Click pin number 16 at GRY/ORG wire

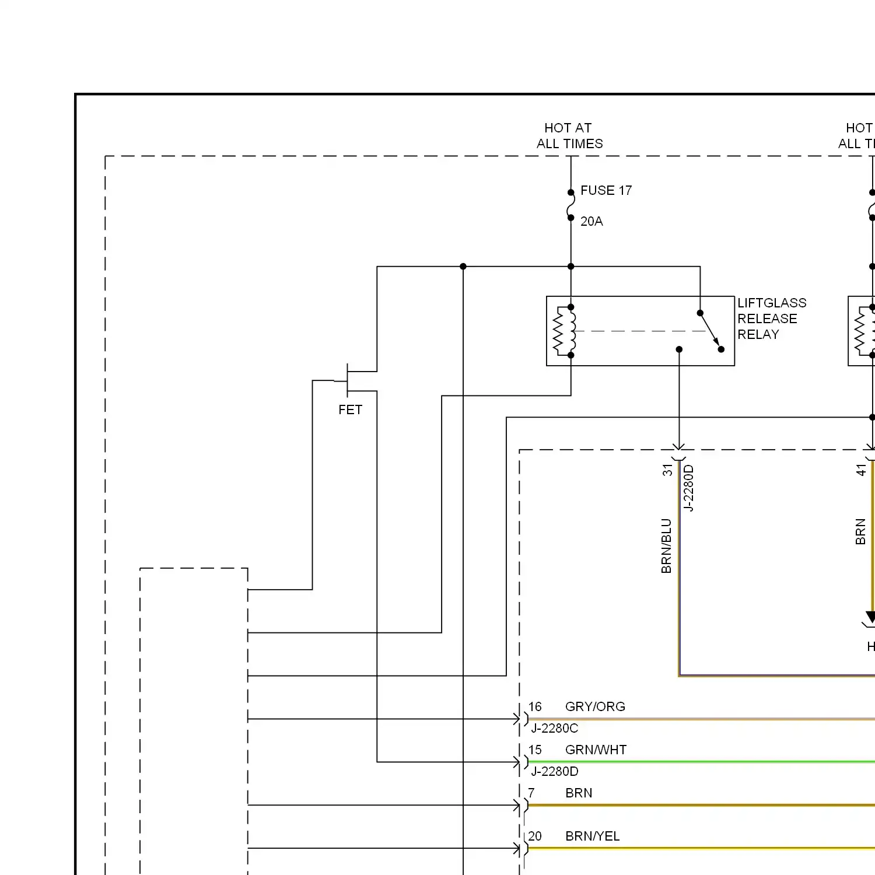535,707
